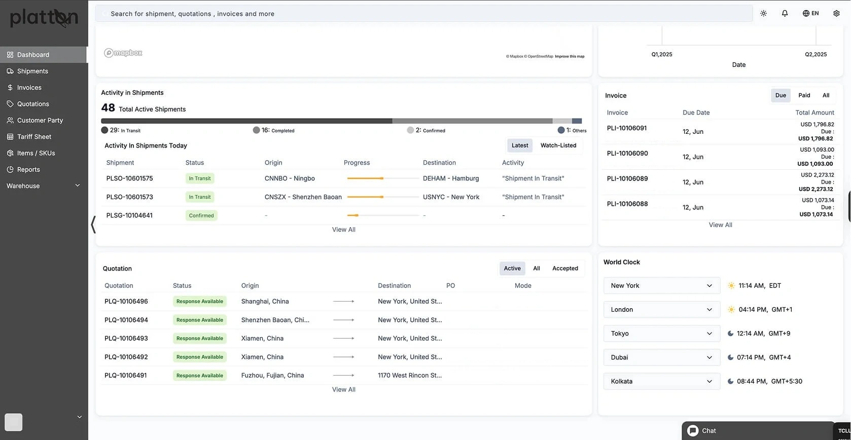Open settings gear icon in header
This screenshot has width=851, height=440.
point(836,14)
